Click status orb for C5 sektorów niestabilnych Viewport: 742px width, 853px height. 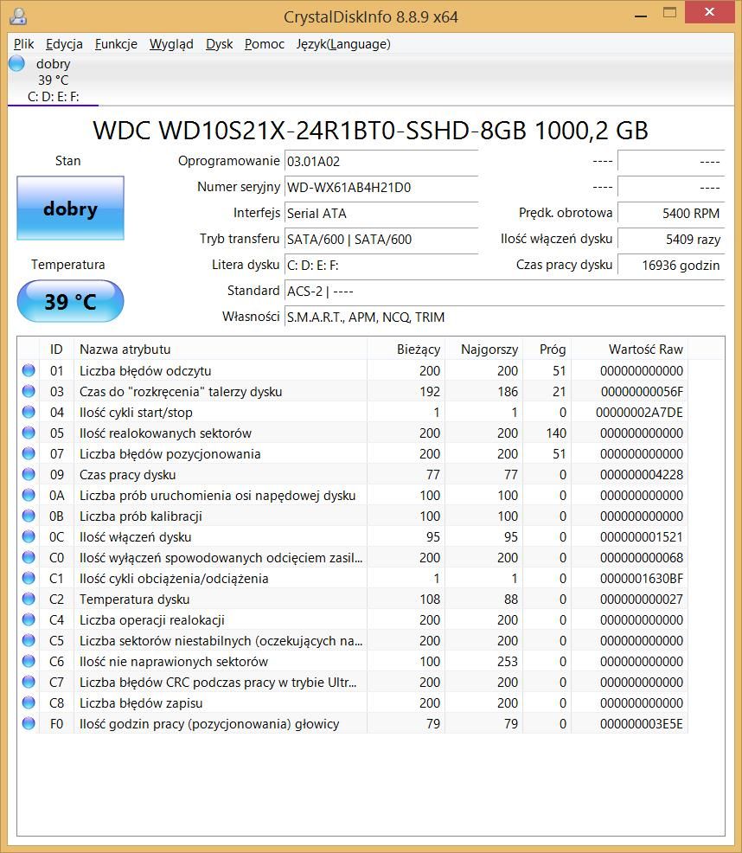(x=29, y=640)
